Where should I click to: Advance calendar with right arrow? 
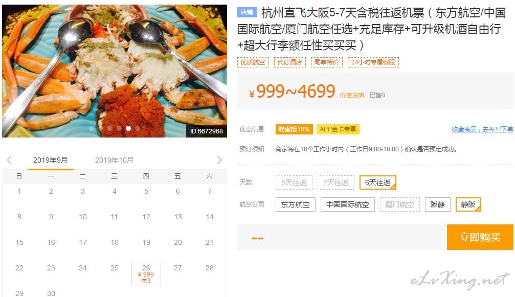pos(219,160)
